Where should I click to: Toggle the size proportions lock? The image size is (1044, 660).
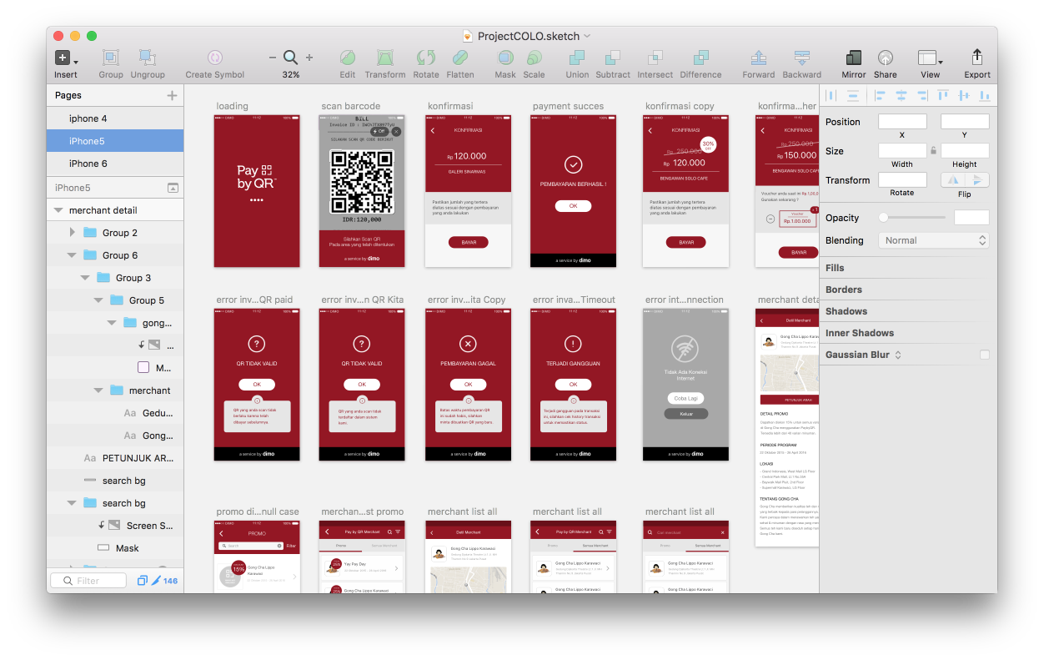click(933, 151)
